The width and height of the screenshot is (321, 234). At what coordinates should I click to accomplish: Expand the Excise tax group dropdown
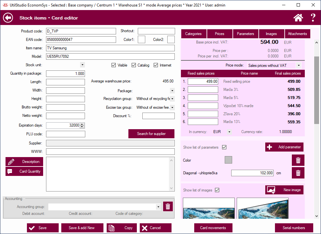172,107
